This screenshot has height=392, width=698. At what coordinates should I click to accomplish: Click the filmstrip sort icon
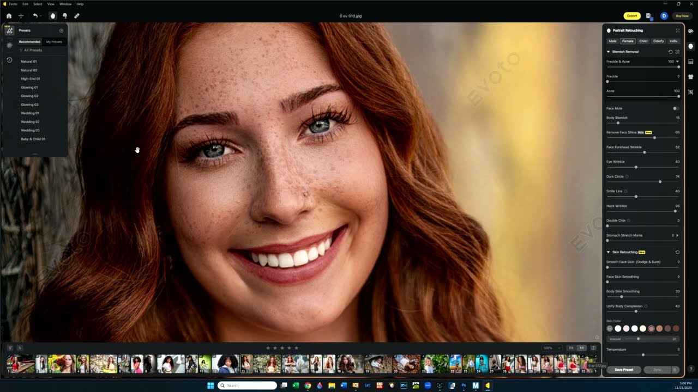[20, 348]
